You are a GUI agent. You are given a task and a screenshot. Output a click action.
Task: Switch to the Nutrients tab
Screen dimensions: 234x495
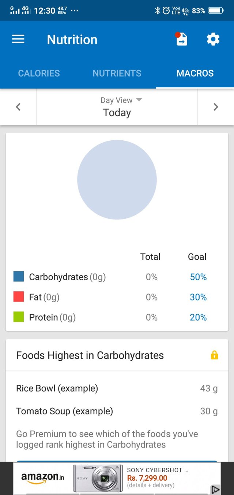coord(117,73)
